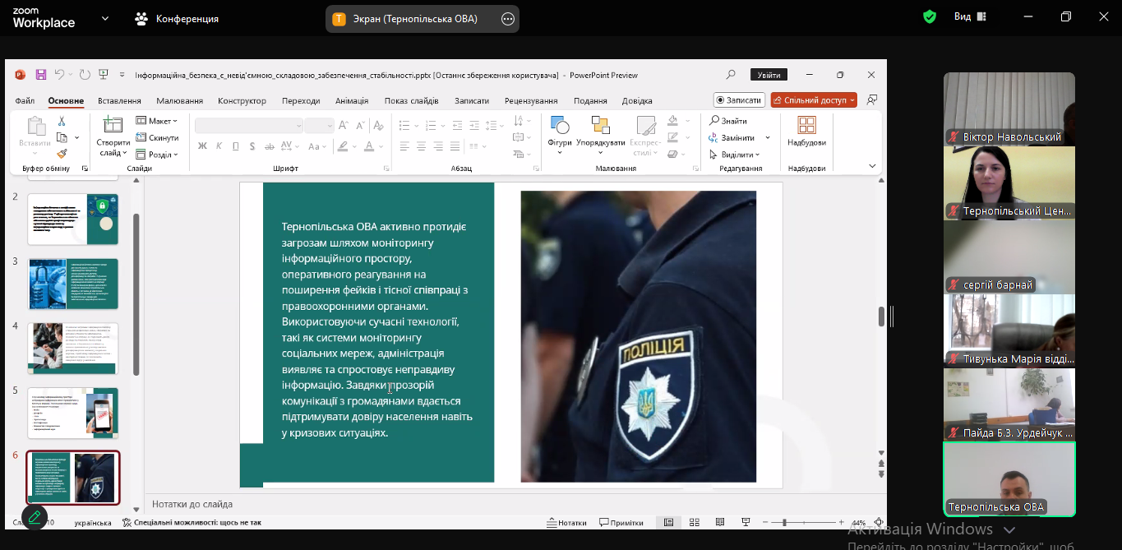Click Віктор Навольський participant video tile
Screen dimensions: 1122x550
coord(1009,109)
